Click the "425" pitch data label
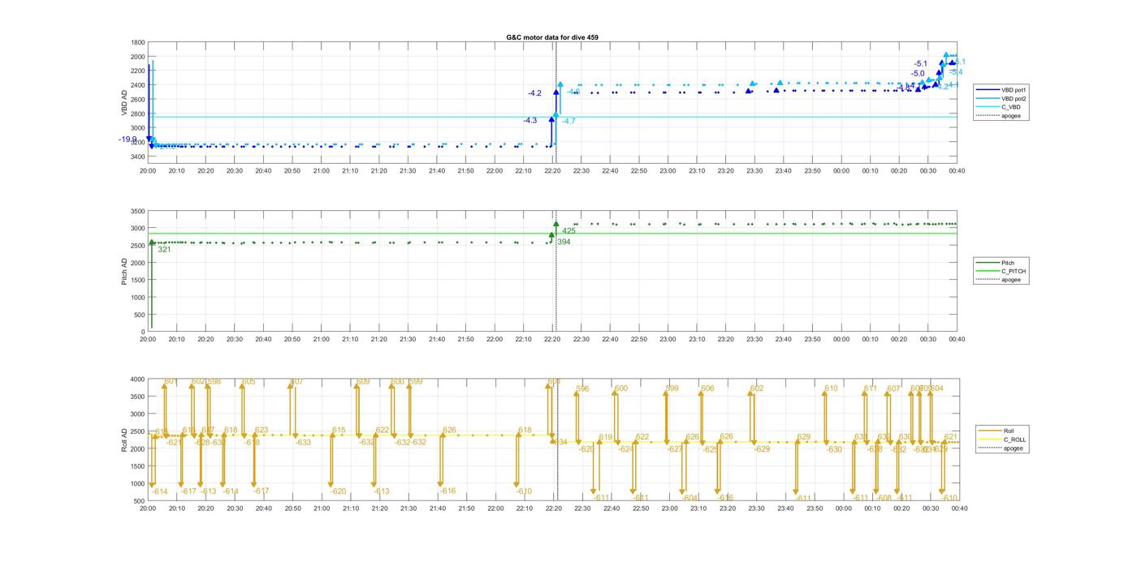 (568, 231)
